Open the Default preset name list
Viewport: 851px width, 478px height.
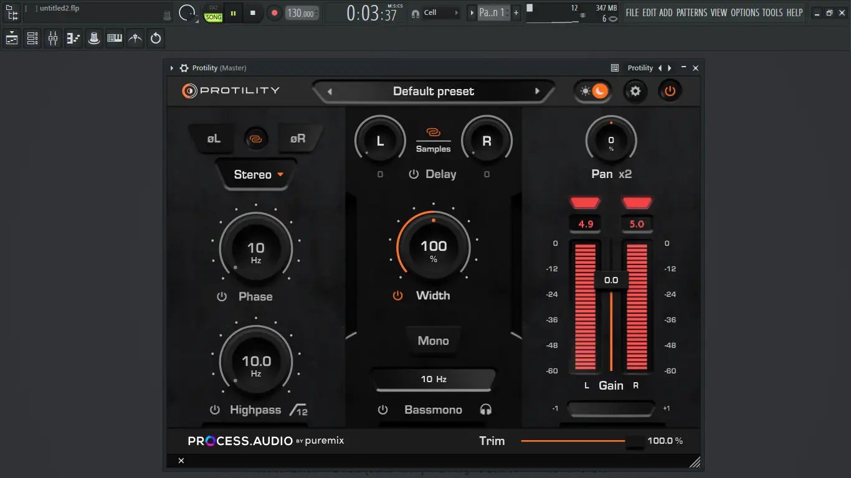click(x=434, y=91)
